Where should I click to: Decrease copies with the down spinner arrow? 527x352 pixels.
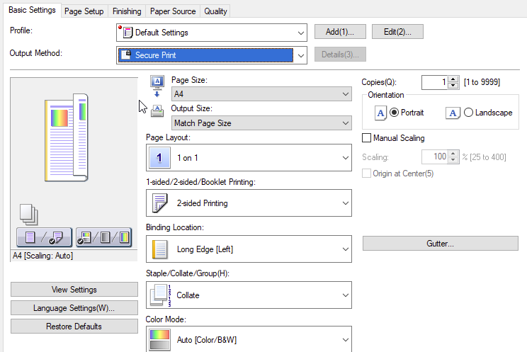tap(453, 86)
